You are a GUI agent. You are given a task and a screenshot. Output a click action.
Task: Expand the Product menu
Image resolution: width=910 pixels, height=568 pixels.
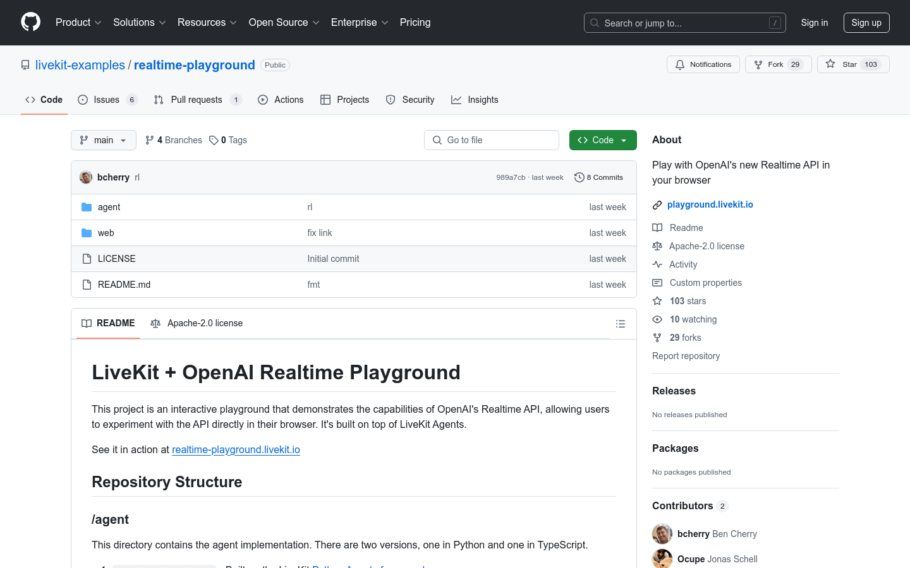[78, 23]
